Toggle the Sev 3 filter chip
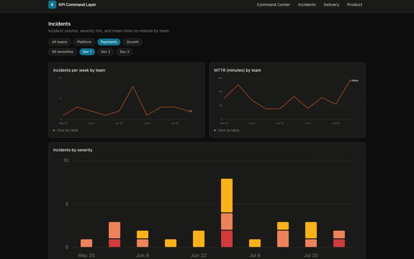This screenshot has width=414, height=259. tap(124, 52)
